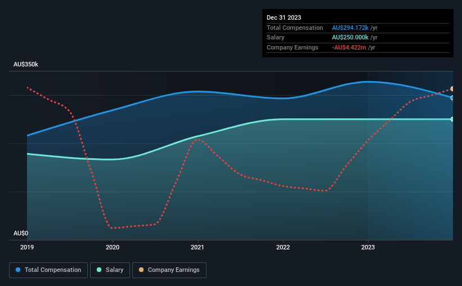Click the Total Compensation tooltip row label

click(x=295, y=28)
